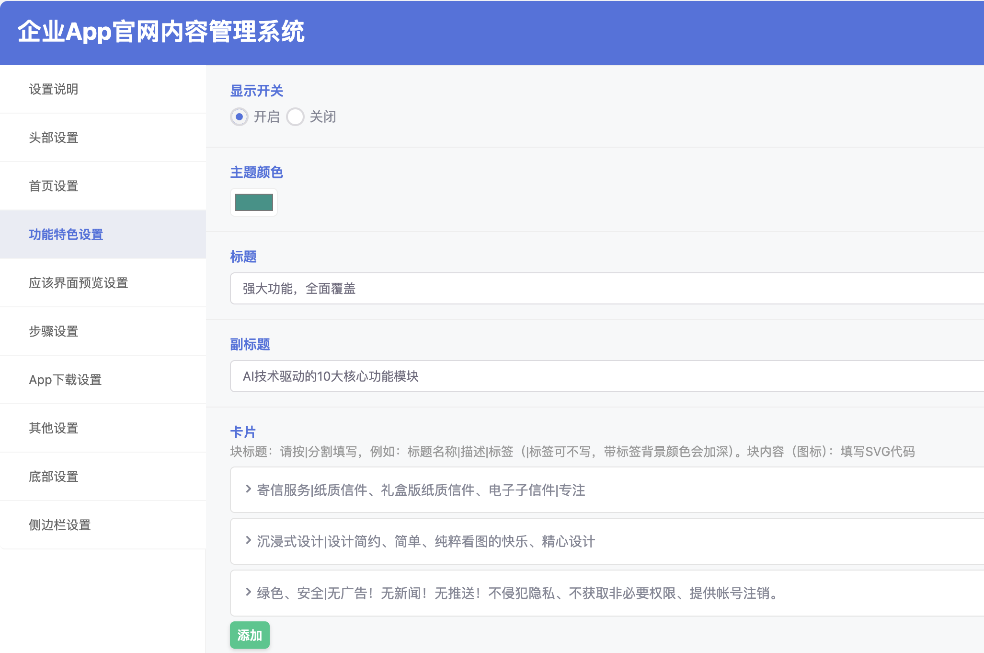984x653 pixels.
Task: Expand the 沉浸式设计 card chevron
Action: click(248, 540)
